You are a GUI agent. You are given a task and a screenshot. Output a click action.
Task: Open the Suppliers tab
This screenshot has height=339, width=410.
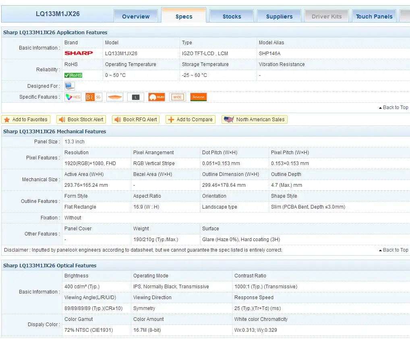pyautogui.click(x=279, y=16)
